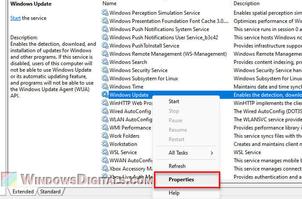Screen dimensions: 302x199
Task: Click gear icon for Work Folders
Action: (105, 136)
